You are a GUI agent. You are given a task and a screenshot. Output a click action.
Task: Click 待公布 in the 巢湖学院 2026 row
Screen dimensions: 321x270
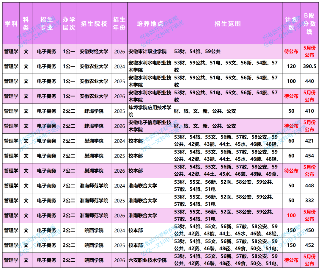coord(291,171)
